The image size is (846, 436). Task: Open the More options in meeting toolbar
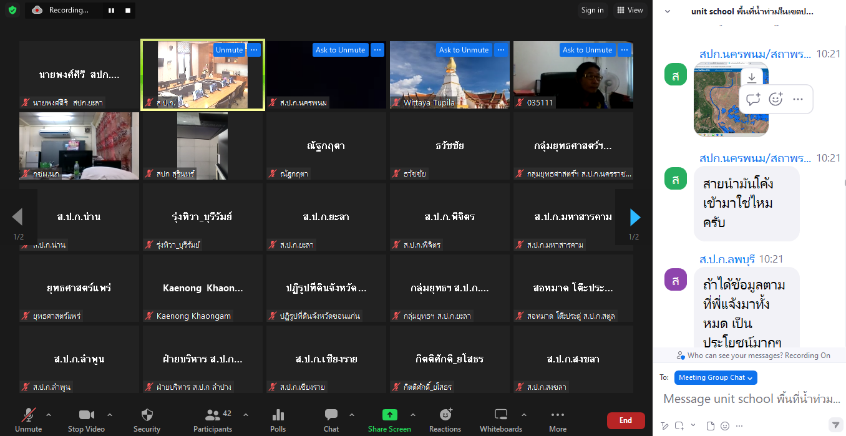pos(558,420)
